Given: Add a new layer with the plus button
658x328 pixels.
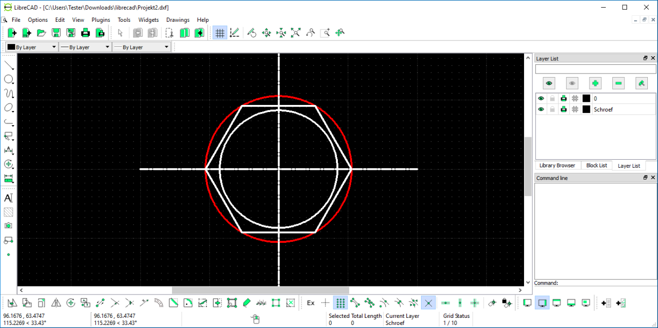Looking at the screenshot, I should coord(595,83).
